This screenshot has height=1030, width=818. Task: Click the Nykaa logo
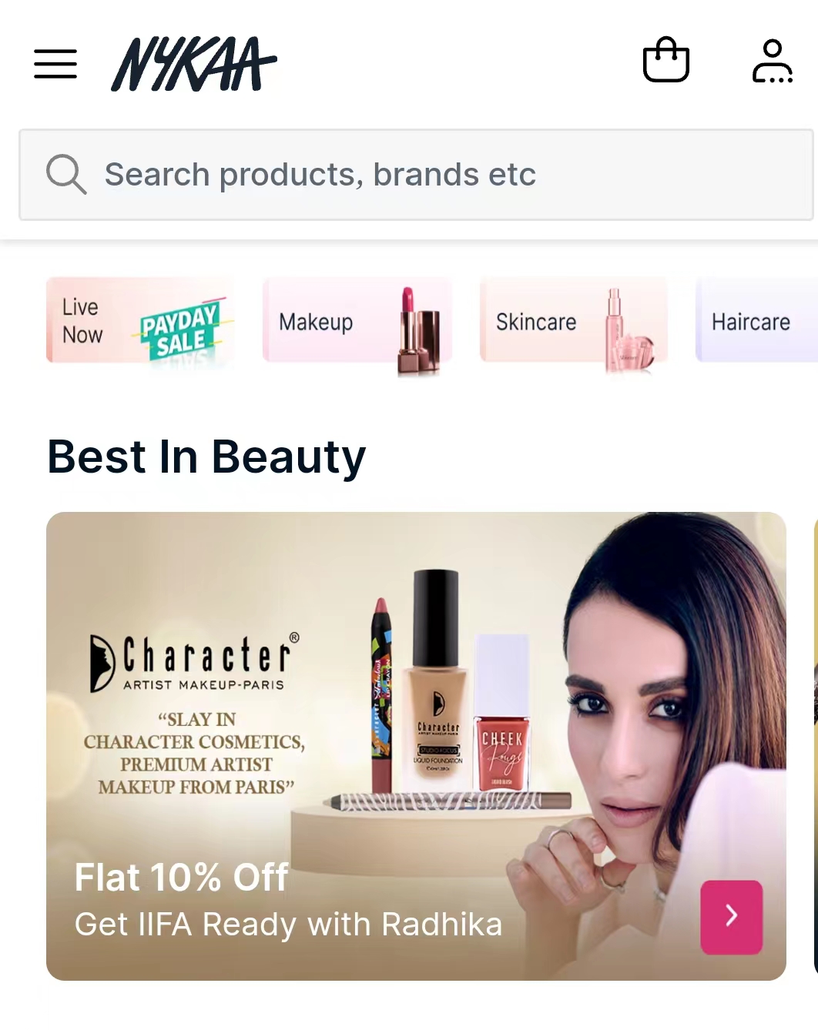click(x=194, y=64)
